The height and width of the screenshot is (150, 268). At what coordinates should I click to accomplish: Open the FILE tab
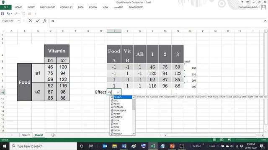pyautogui.click(x=5, y=7)
